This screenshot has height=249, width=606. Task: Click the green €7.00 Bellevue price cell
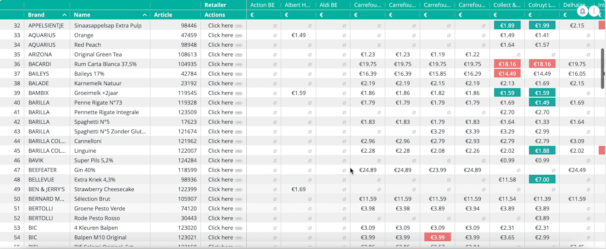click(542, 180)
